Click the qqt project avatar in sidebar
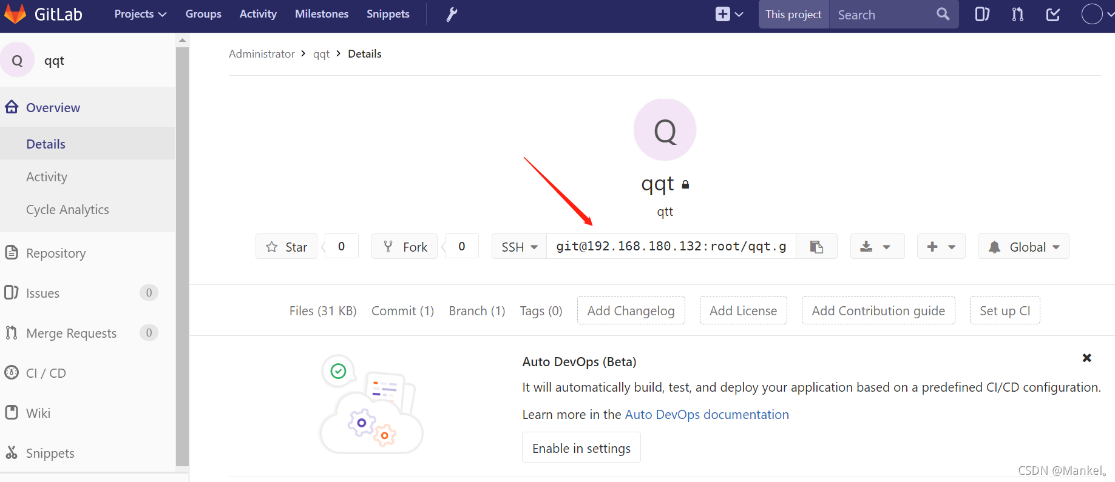Screen dimensions: 1115x482 pyautogui.click(x=18, y=60)
